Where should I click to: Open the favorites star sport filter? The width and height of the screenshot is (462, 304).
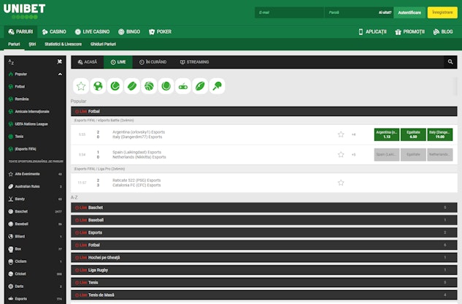[81, 86]
